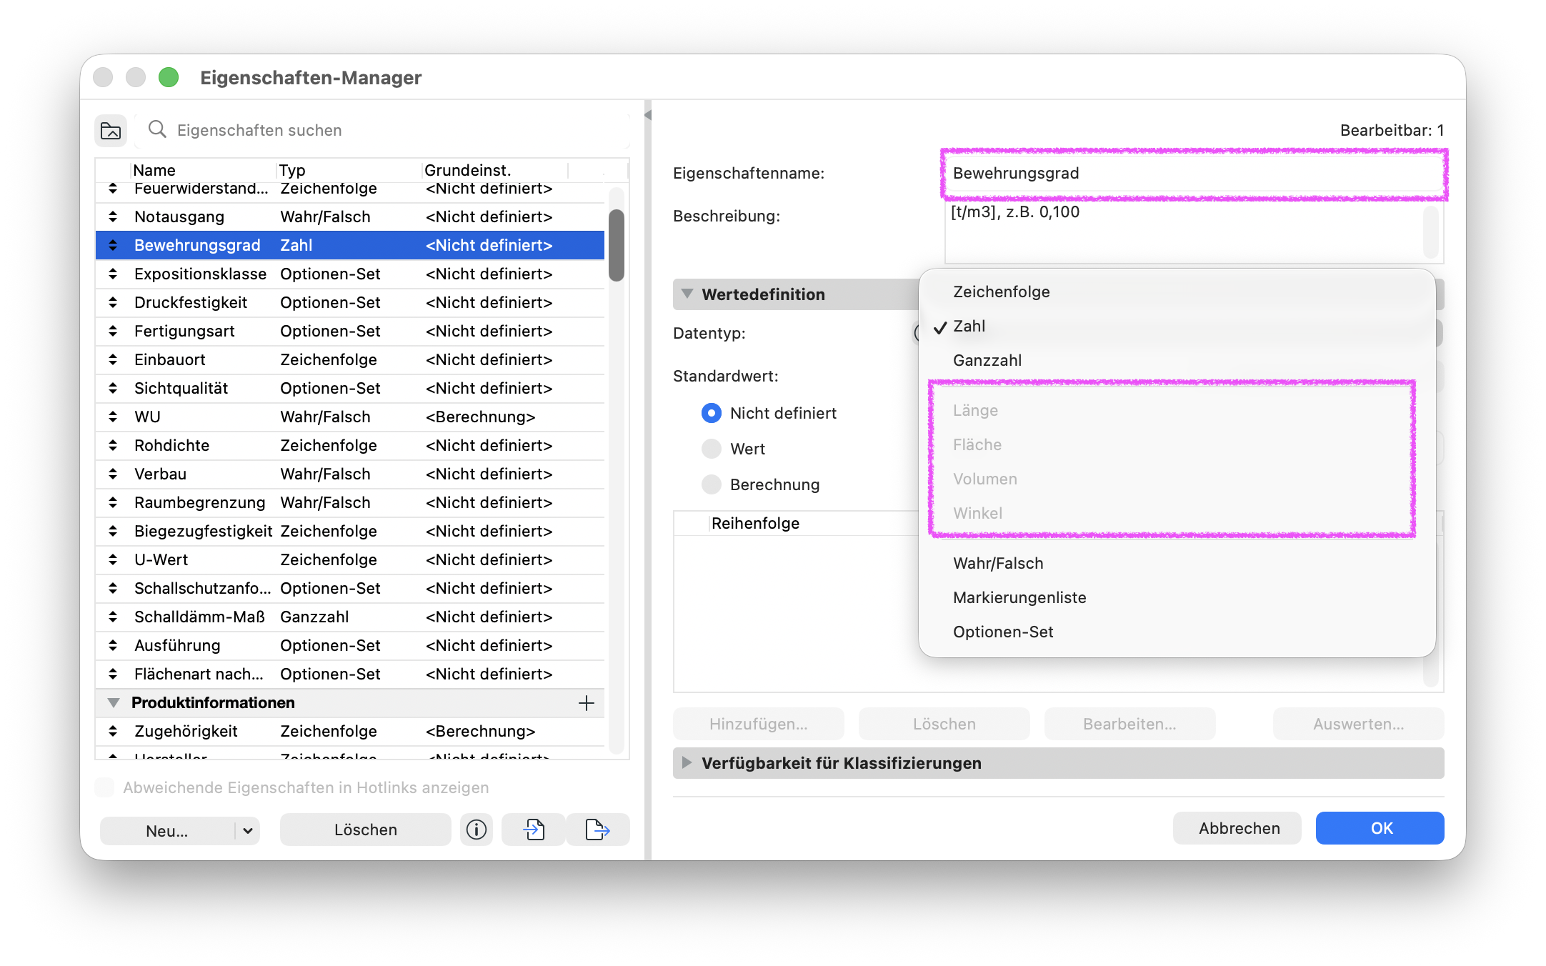Toggle Abweichende Eigenschaften in Hotlinks checkbox
Image resolution: width=1546 pixels, height=966 pixels.
[x=104, y=787]
